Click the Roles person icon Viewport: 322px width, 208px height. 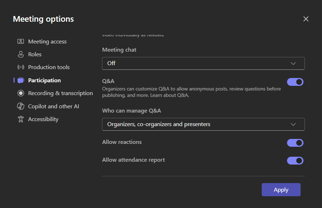pos(21,54)
